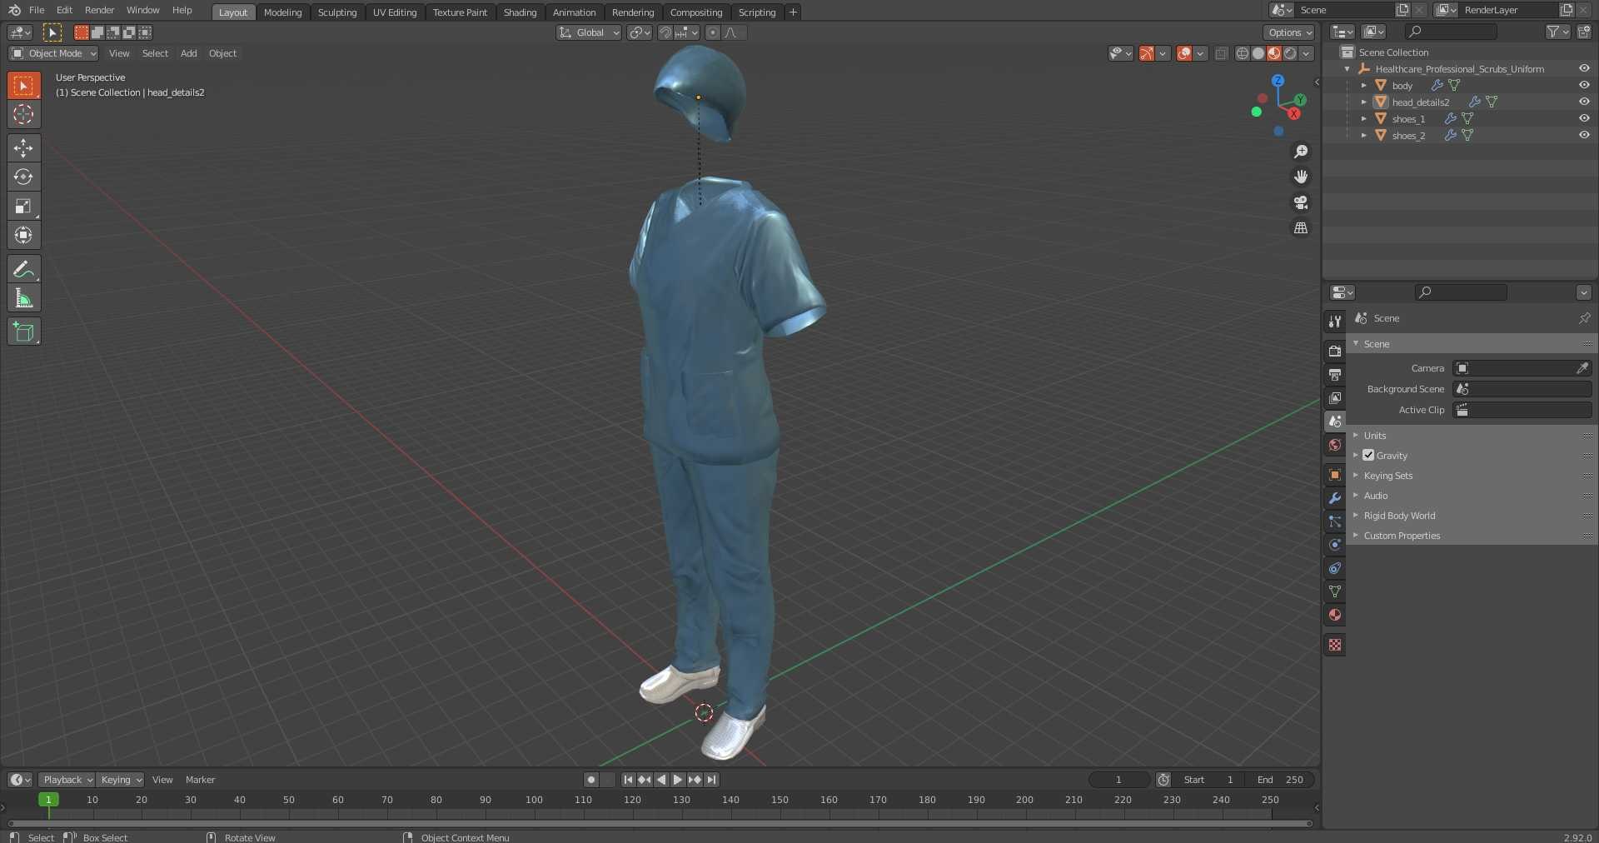Toggle camera view in viewport

point(1301,202)
